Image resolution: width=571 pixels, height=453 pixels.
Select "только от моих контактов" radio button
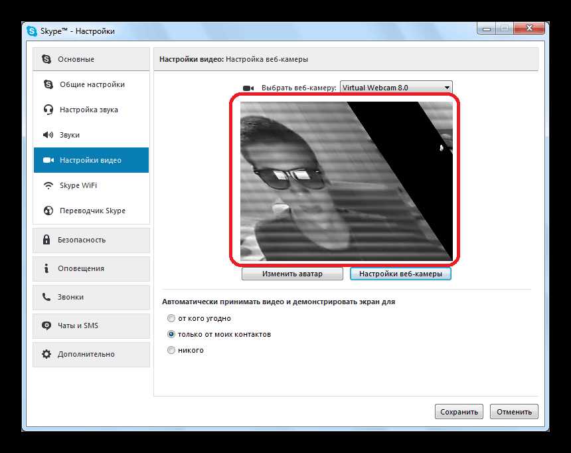(x=171, y=334)
